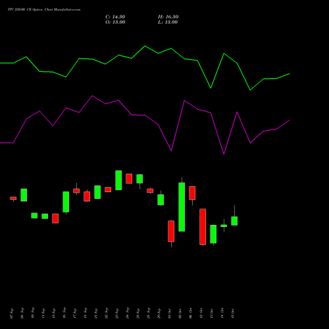Viewport: 329px width, 329px height.
Task: Select the green candle above 08 Sep
Action: (24, 195)
